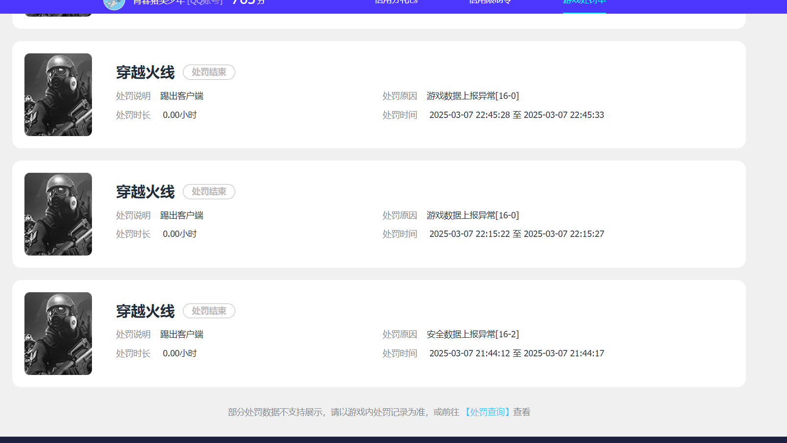This screenshot has width=787, height=443.
Task: Click the 处罚结束 badge in the 22:45:28 card
Action: point(209,72)
